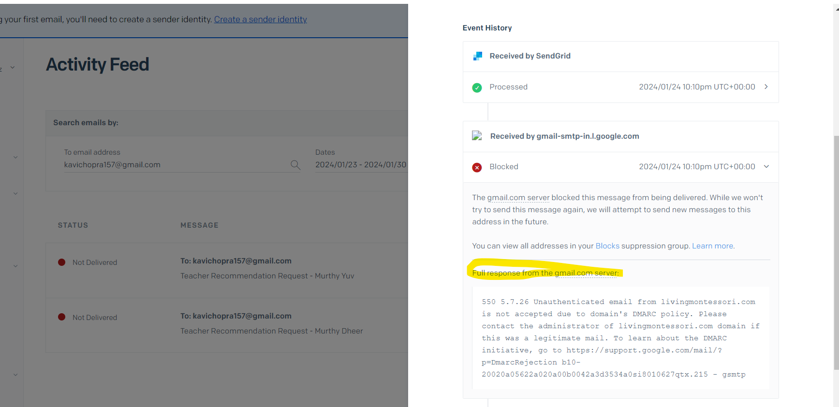Collapse the Blocked event details chevron
Image resolution: width=839 pixels, height=407 pixels.
766,166
